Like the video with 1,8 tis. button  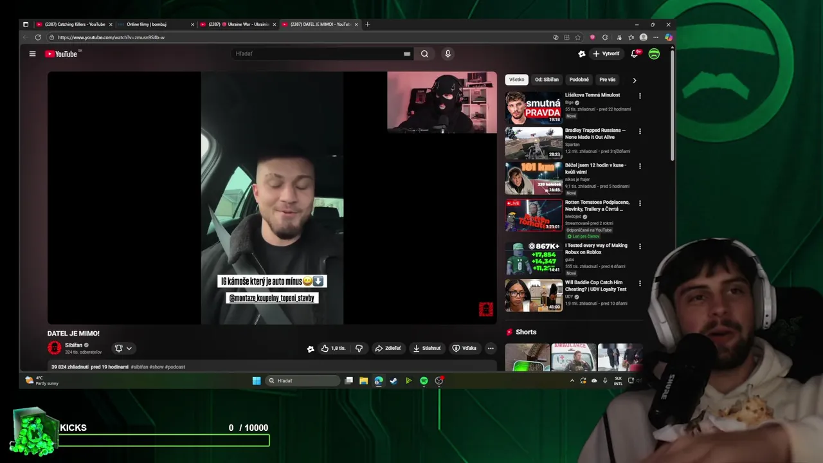334,348
